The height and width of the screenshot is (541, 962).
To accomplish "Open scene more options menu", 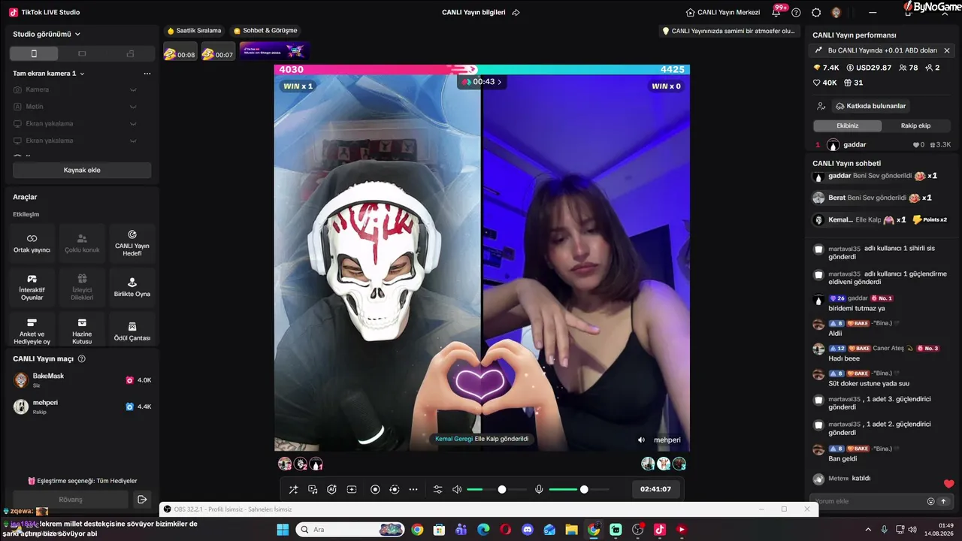I will [x=147, y=74].
